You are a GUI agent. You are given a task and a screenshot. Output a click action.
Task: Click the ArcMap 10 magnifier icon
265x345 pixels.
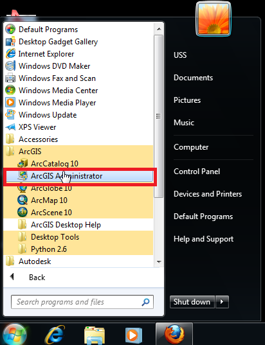[23, 200]
